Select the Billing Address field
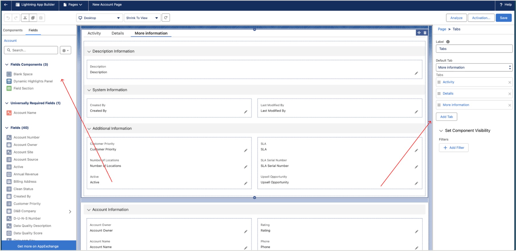 point(21,182)
